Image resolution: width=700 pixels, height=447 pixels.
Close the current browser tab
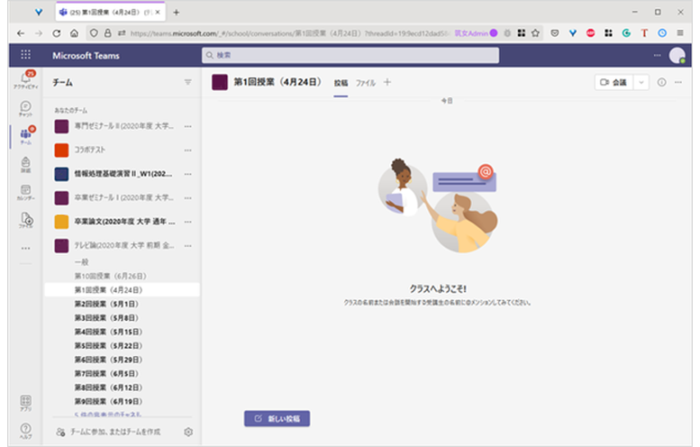click(157, 13)
